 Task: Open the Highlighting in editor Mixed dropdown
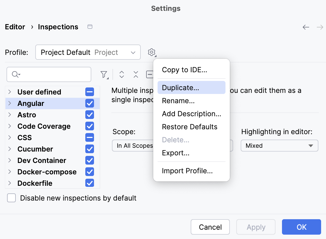(x=279, y=146)
